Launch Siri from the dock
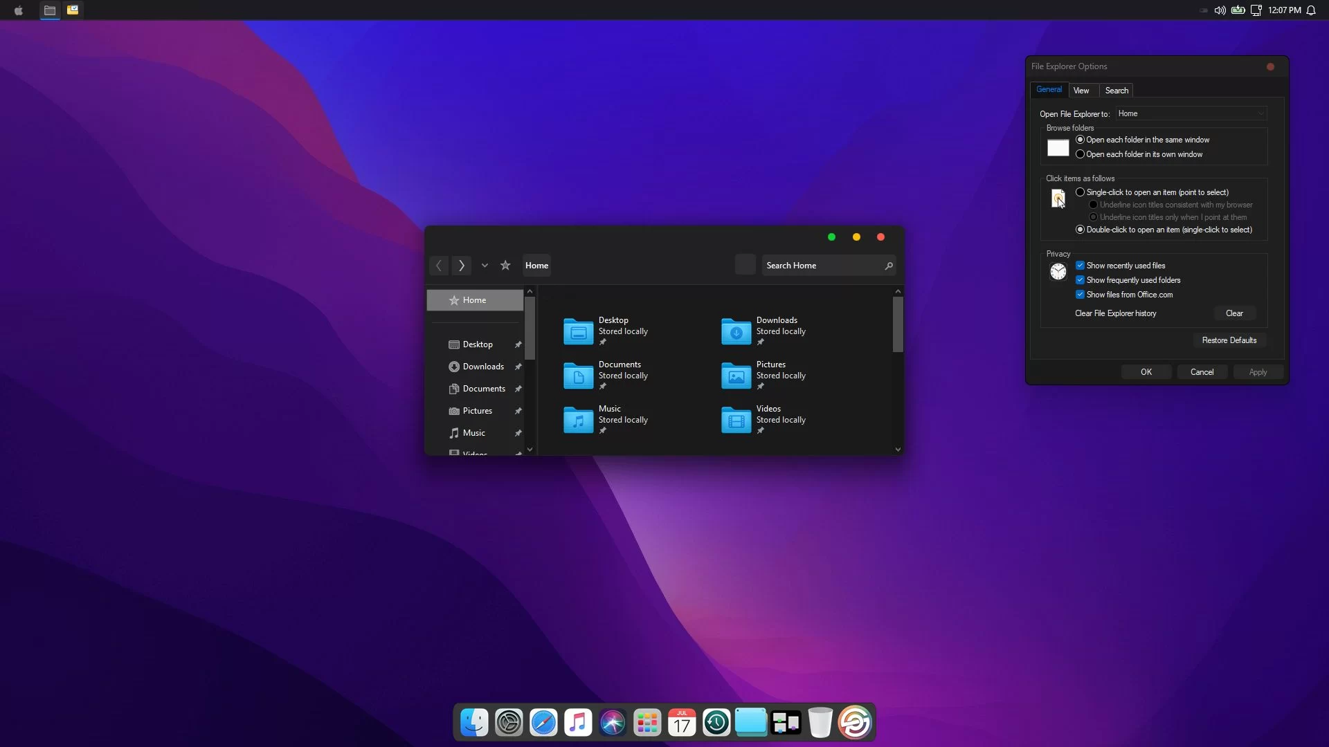 point(613,723)
